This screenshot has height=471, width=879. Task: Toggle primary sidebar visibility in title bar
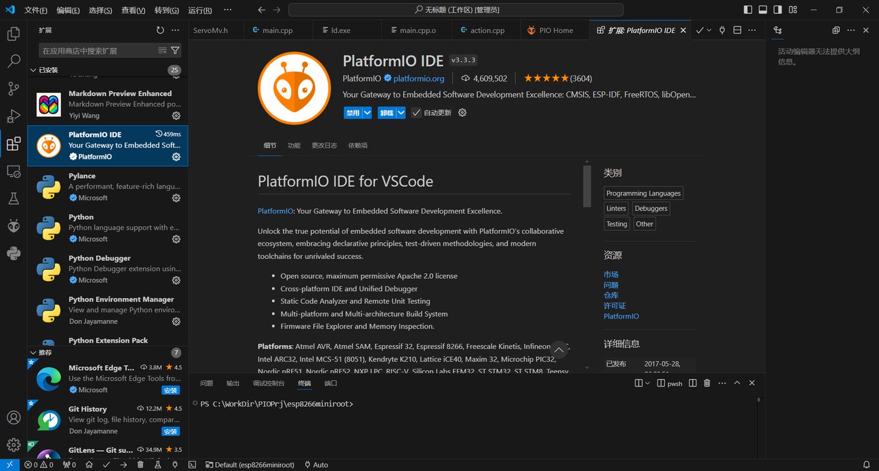pyautogui.click(x=748, y=10)
